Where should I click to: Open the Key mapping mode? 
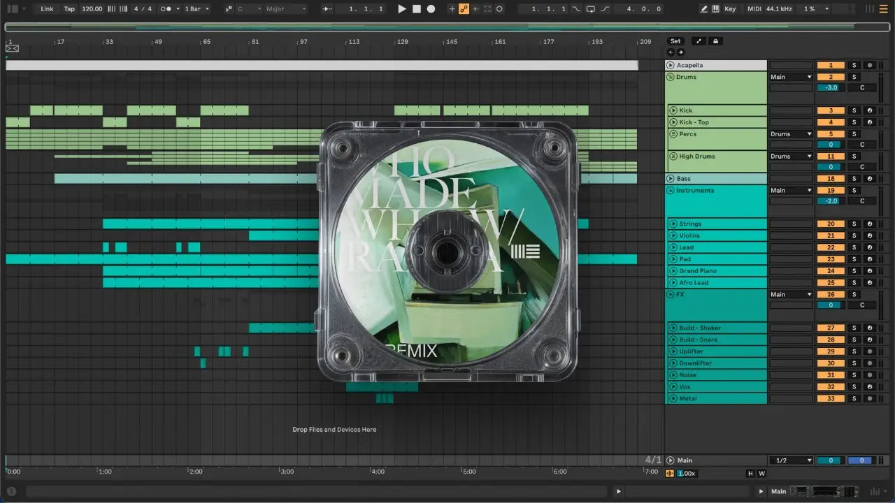730,9
